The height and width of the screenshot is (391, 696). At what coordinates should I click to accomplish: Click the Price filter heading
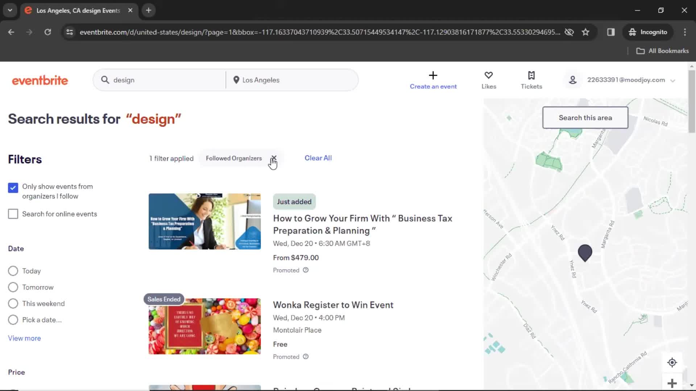pyautogui.click(x=16, y=372)
